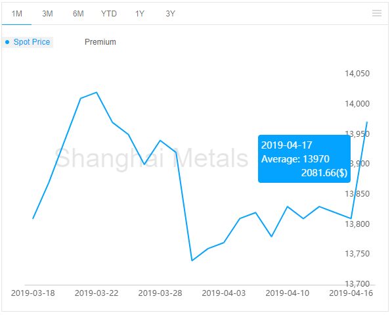Show the 1Y price history
Image resolution: width=392 pixels, height=315 pixels.
[139, 14]
